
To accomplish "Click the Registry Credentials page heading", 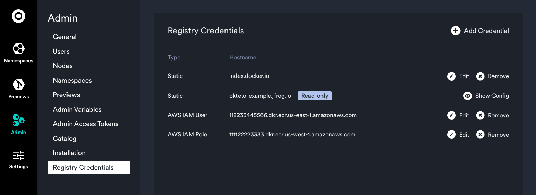I will 206,31.
